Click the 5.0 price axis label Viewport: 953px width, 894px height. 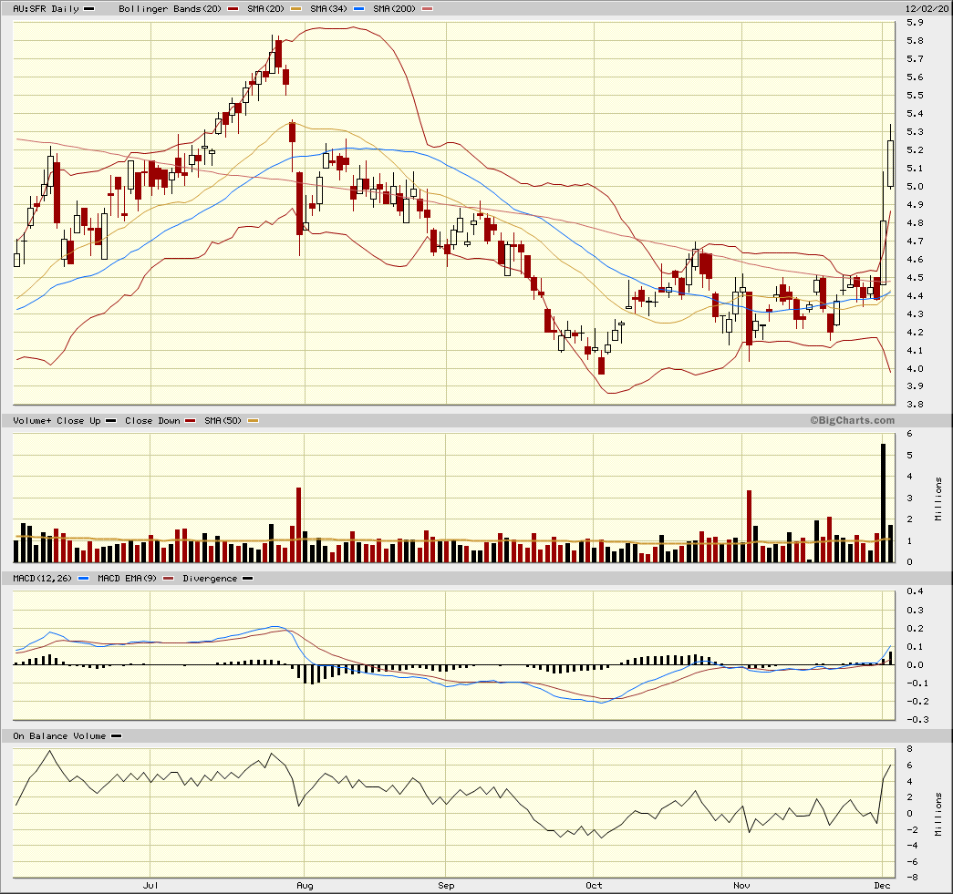click(x=915, y=187)
